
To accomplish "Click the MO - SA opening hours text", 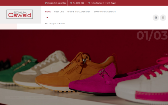I will tap(55, 24).
